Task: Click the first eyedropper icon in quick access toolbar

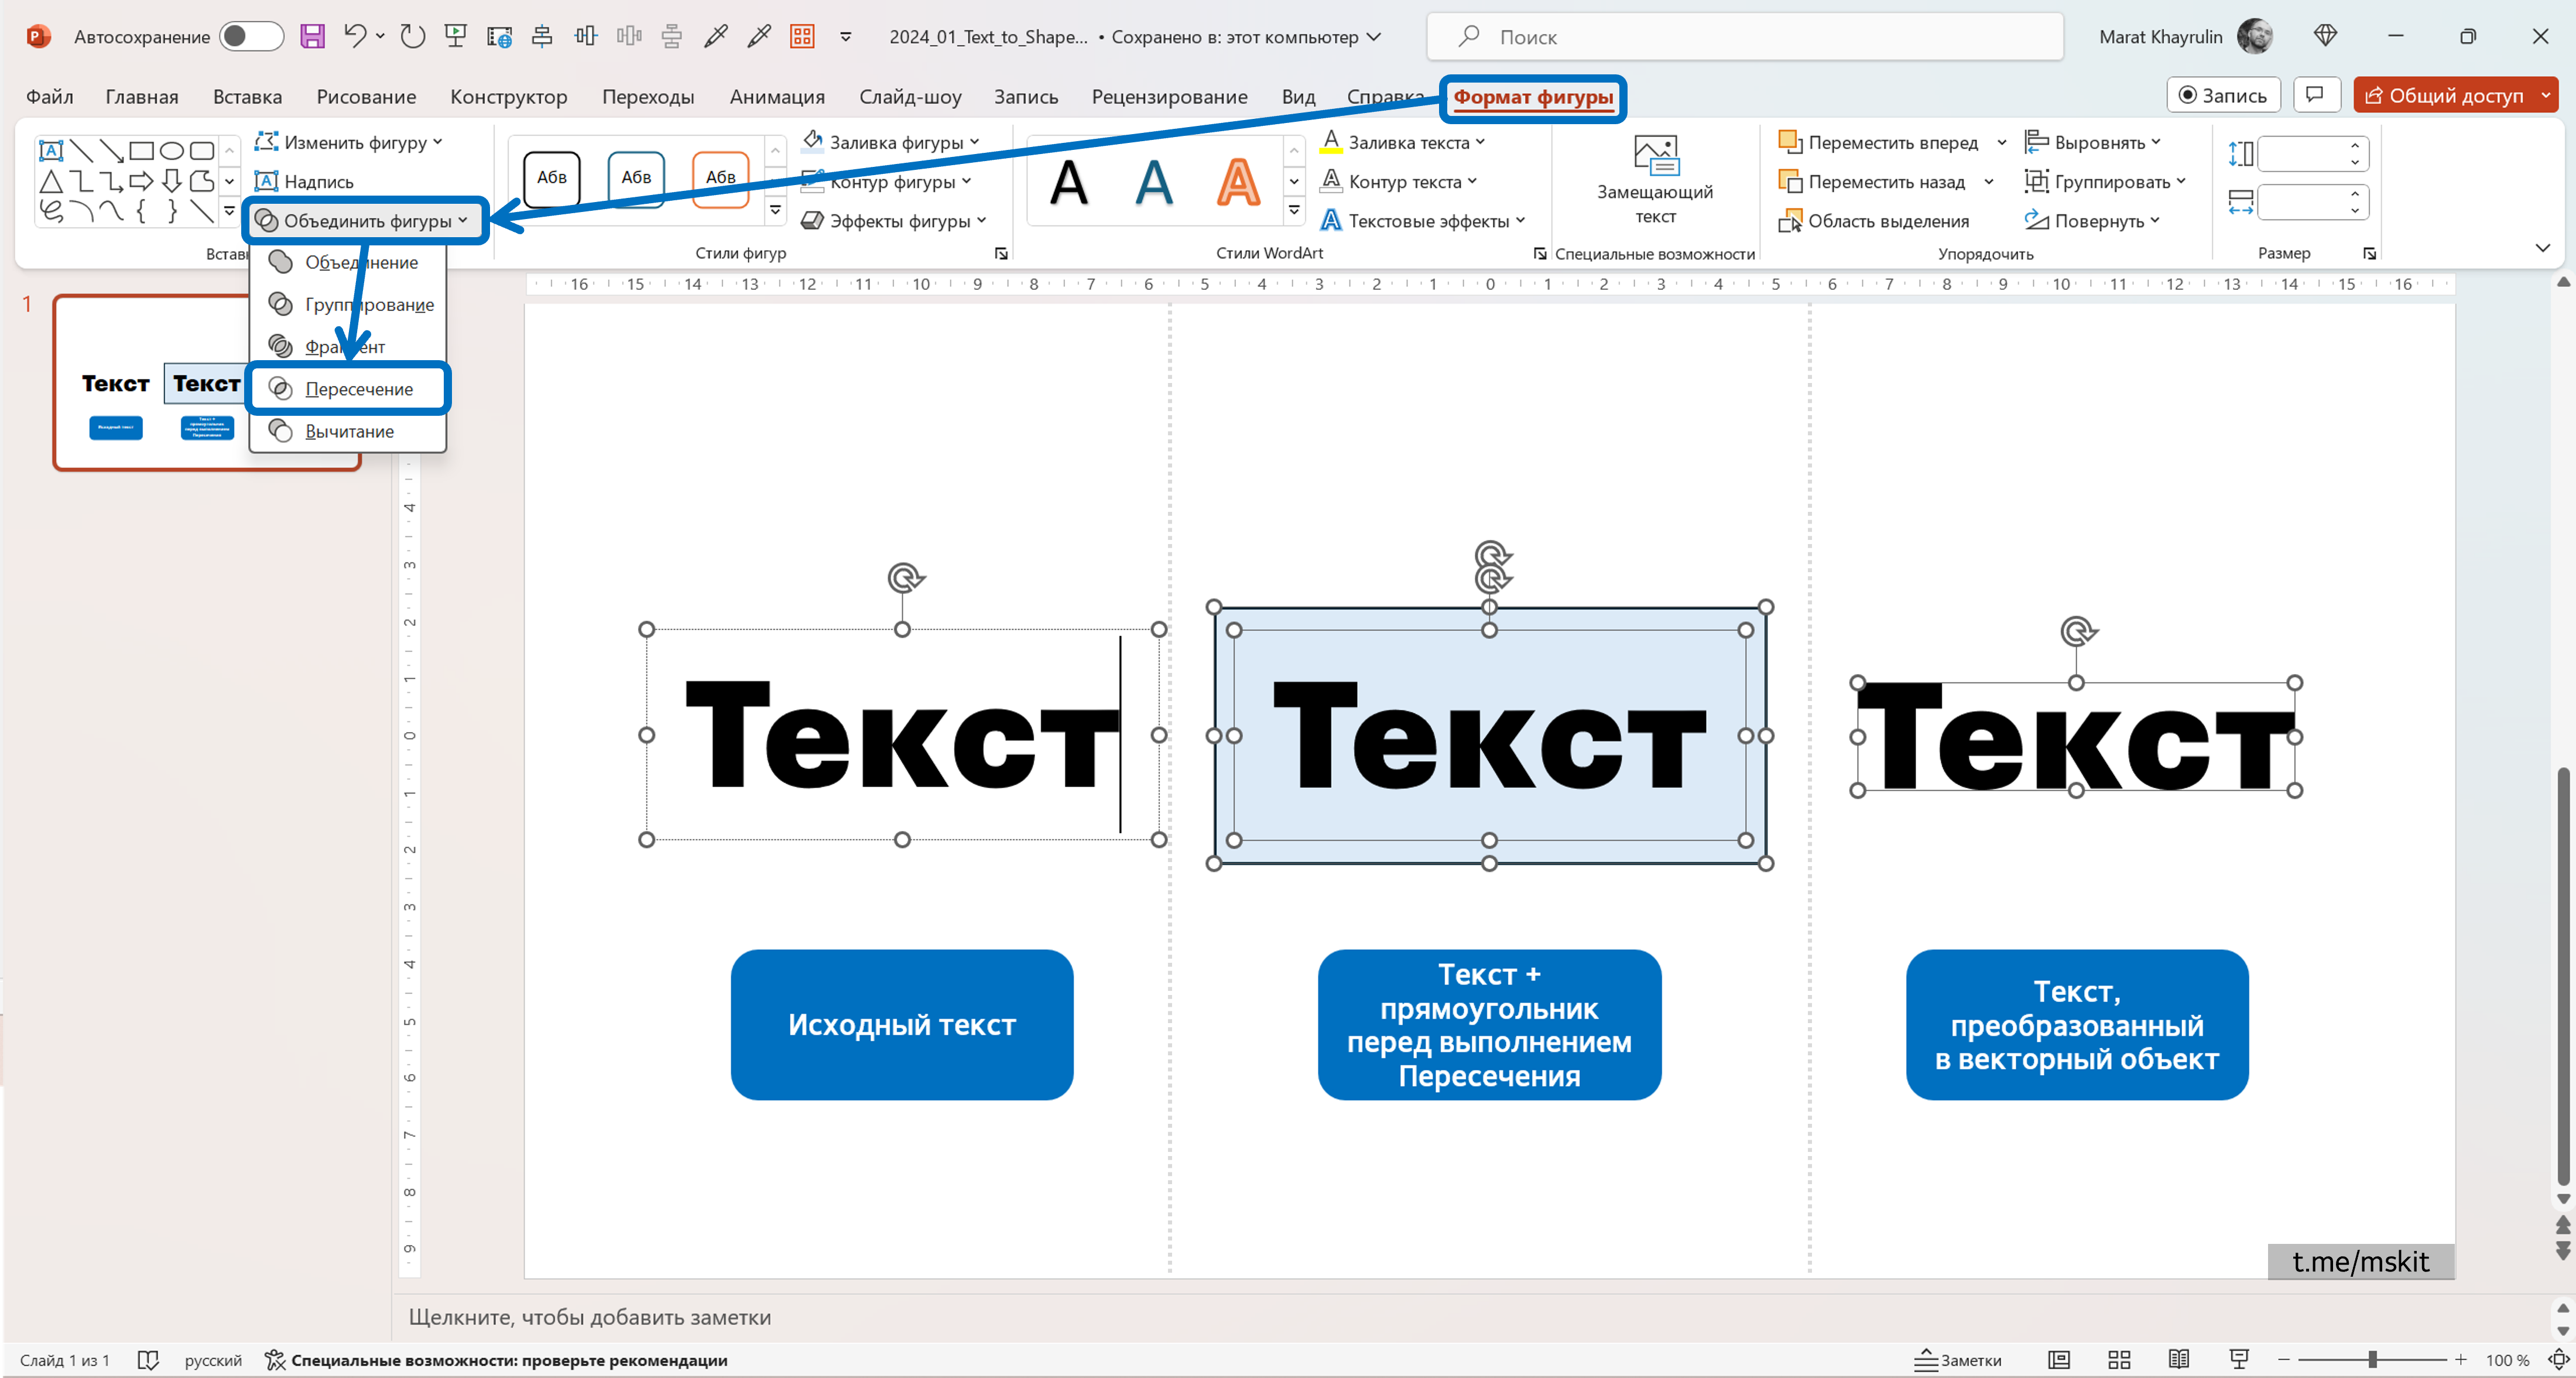Action: [715, 37]
